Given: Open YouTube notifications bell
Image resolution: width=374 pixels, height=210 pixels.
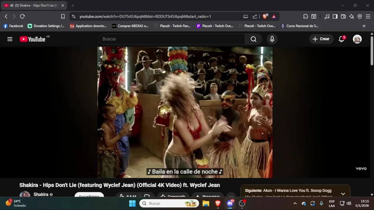Looking at the screenshot, I should 342,39.
